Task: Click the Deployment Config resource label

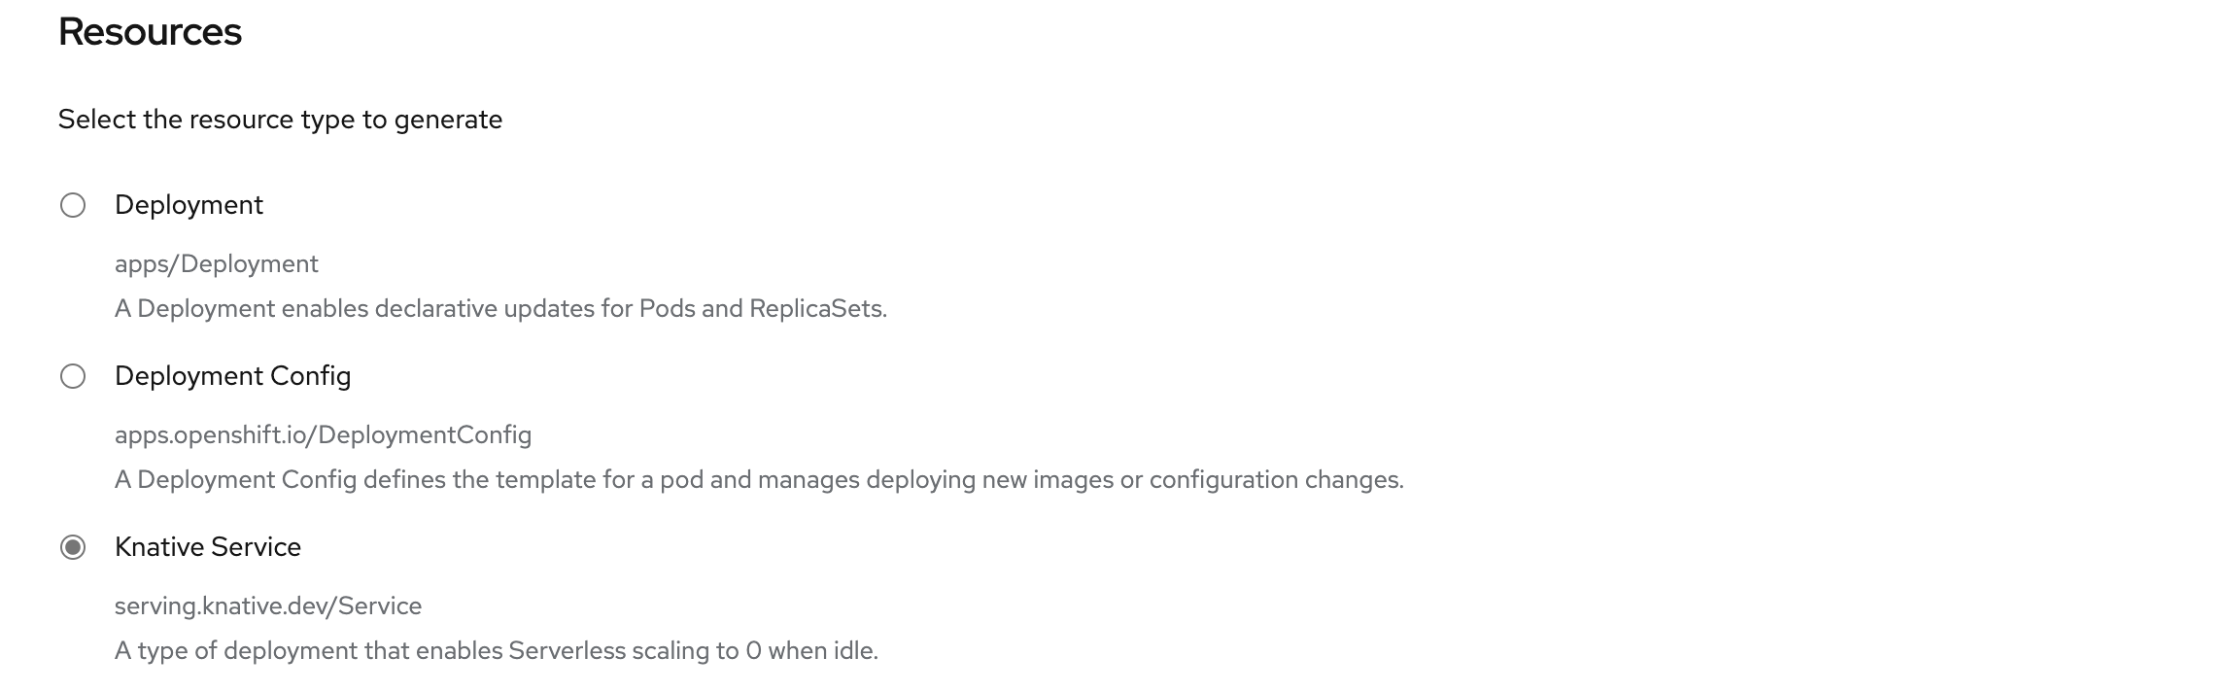Action: [233, 377]
